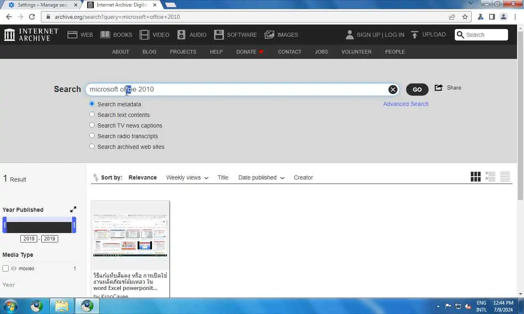The height and width of the screenshot is (314, 524).
Task: Open the Audio section speaker icon
Action: click(x=181, y=35)
